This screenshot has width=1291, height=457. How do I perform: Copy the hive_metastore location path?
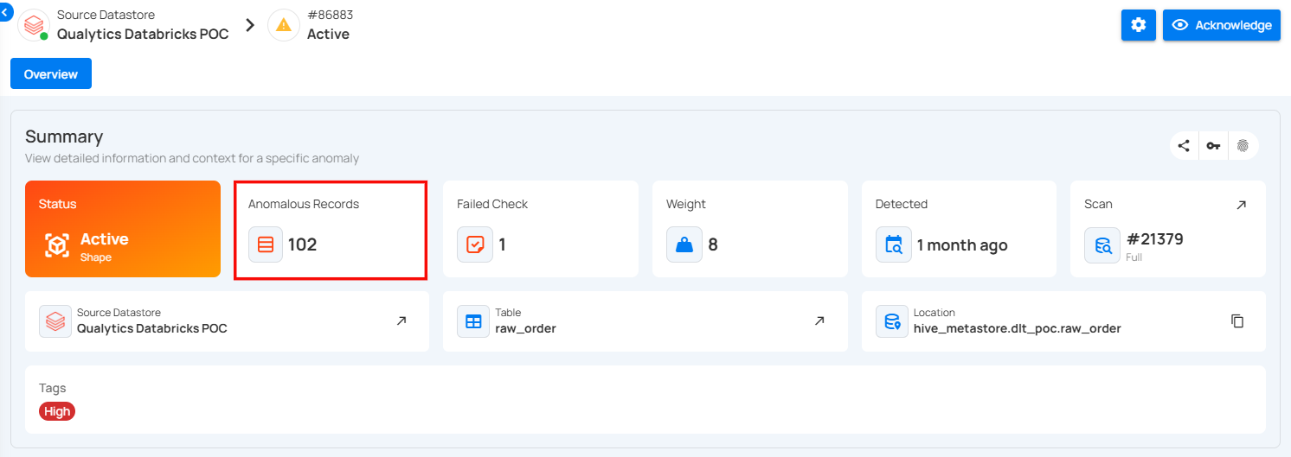pos(1237,321)
